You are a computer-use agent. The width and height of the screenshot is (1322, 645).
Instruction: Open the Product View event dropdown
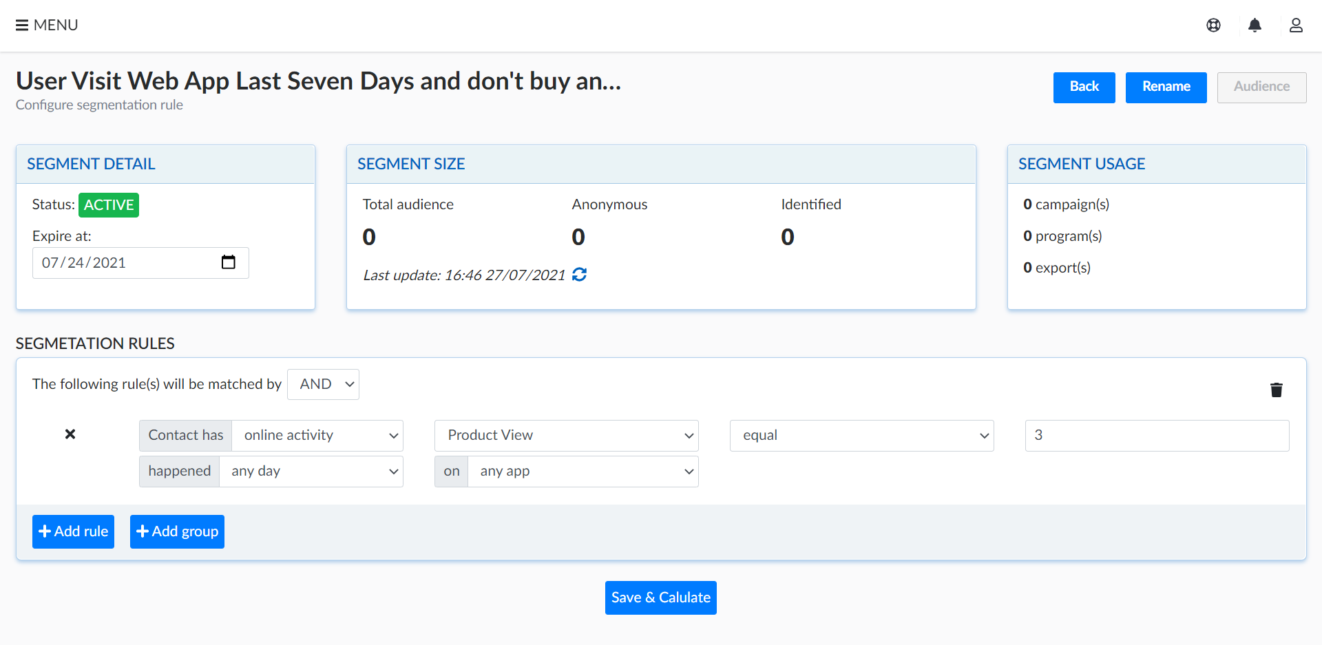point(566,436)
